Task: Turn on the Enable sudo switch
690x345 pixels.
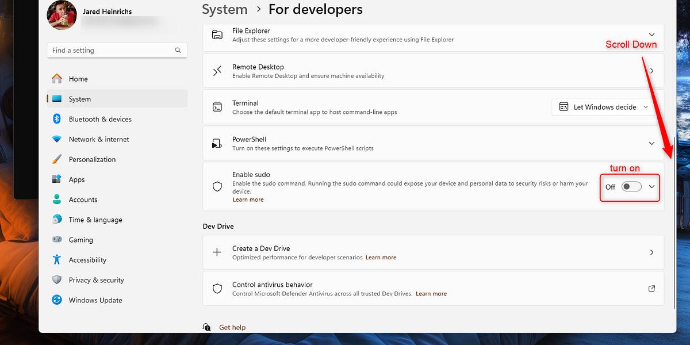Action: pos(631,186)
